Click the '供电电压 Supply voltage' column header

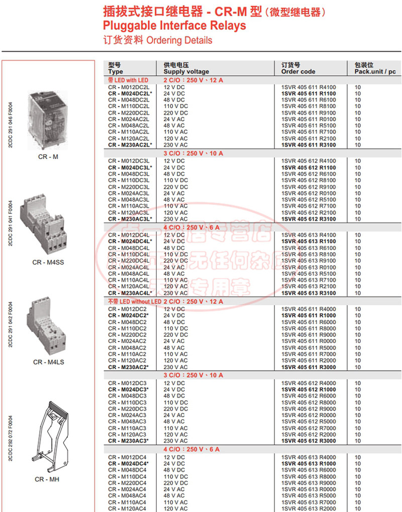click(186, 68)
